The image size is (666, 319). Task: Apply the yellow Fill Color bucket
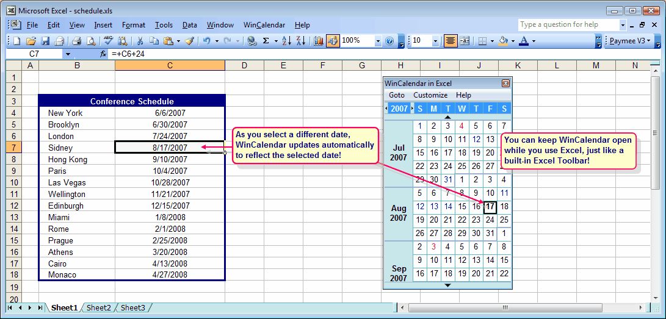tap(504, 41)
